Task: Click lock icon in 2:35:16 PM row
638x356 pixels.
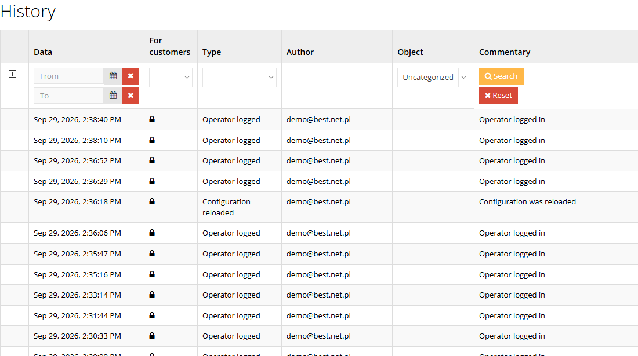Action: pos(152,274)
